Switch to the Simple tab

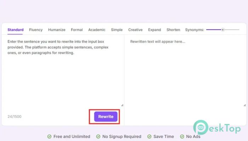pos(117,30)
